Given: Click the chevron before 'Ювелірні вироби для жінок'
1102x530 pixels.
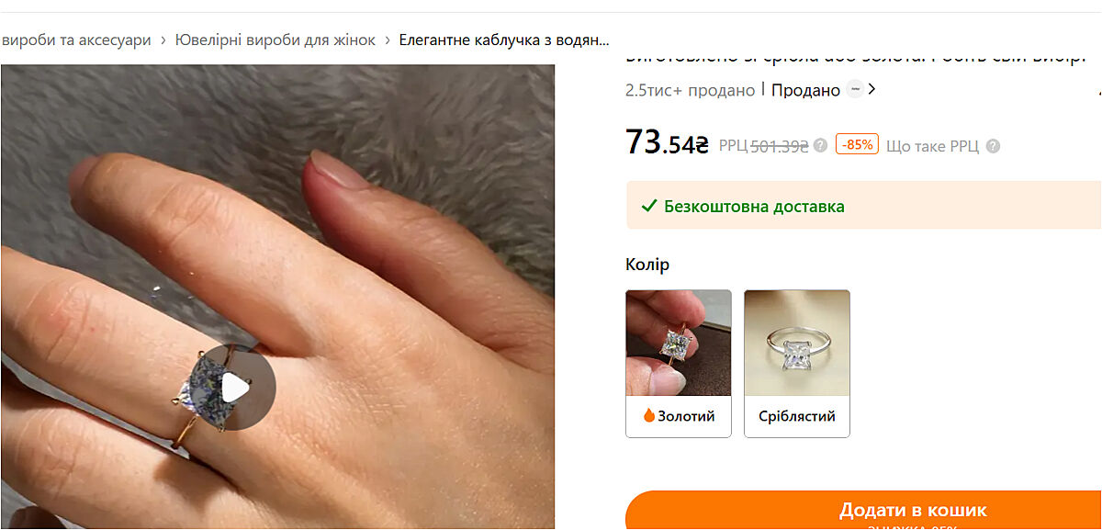Looking at the screenshot, I should [x=163, y=40].
